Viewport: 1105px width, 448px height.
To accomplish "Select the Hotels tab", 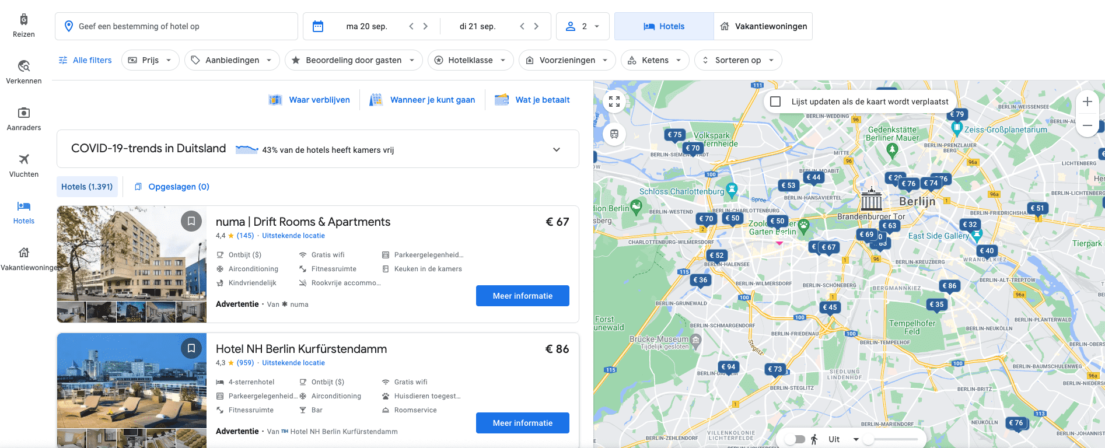I will [x=664, y=26].
